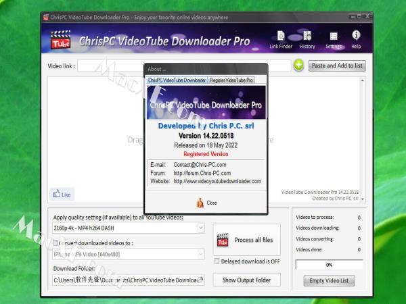Expand the convert format dropdown
Image resolution: width=406 pixels, height=304 pixels.
(x=201, y=255)
